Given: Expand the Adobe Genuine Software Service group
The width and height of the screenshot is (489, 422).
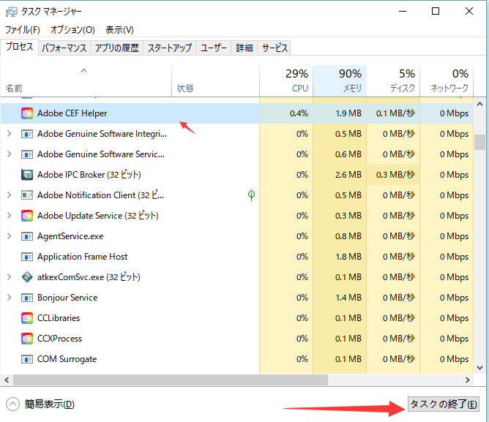Looking at the screenshot, I should point(10,154).
